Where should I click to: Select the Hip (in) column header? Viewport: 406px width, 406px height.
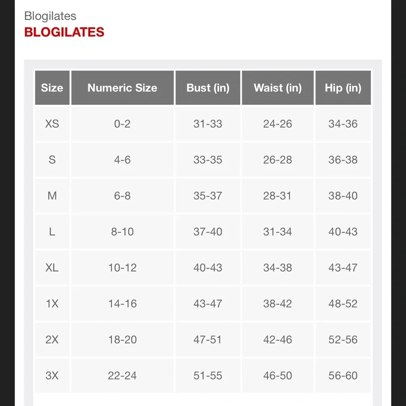[x=343, y=88]
